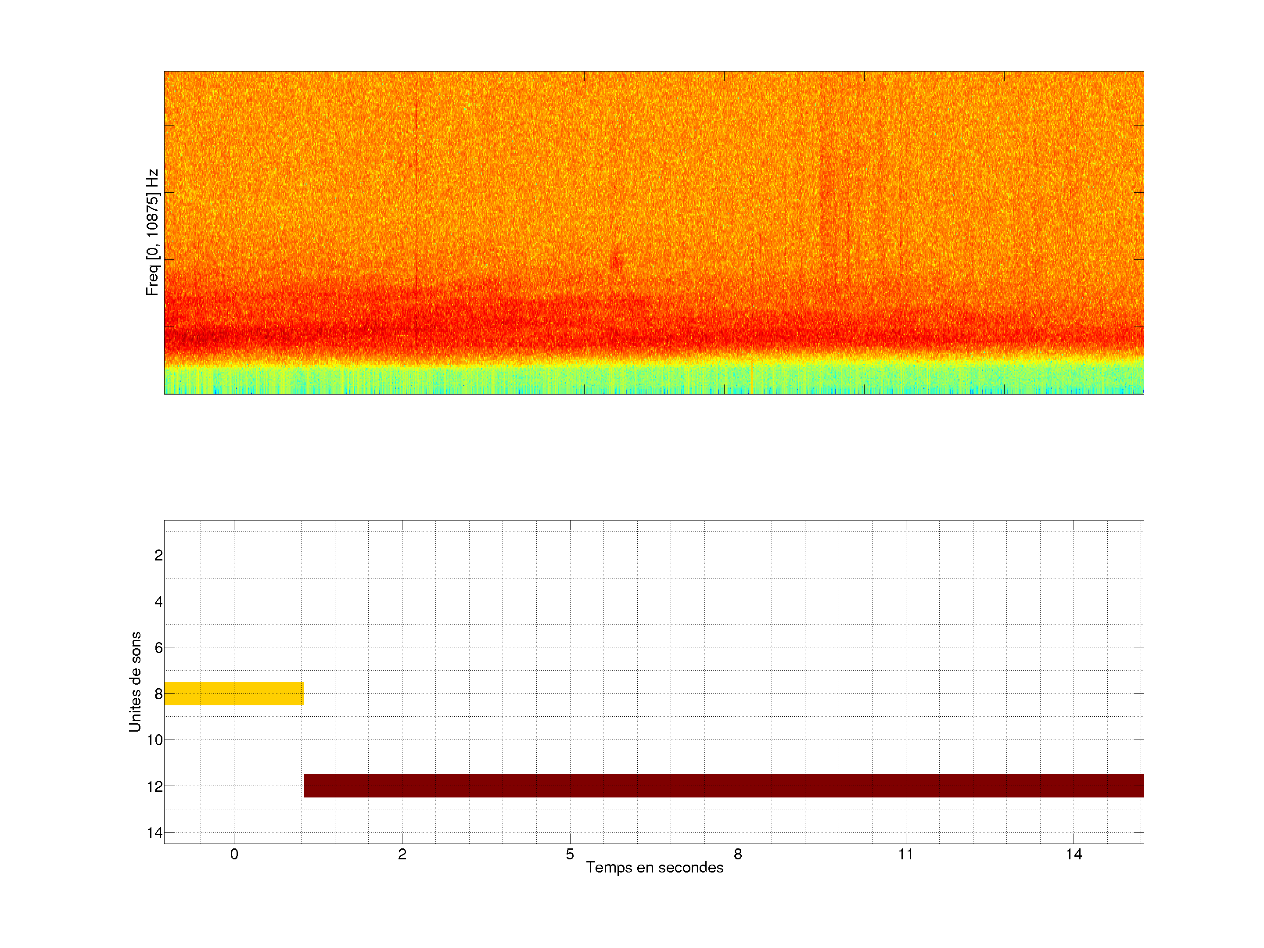The height and width of the screenshot is (948, 1264).
Task: Click y-axis tick label 6
Action: click(x=158, y=647)
